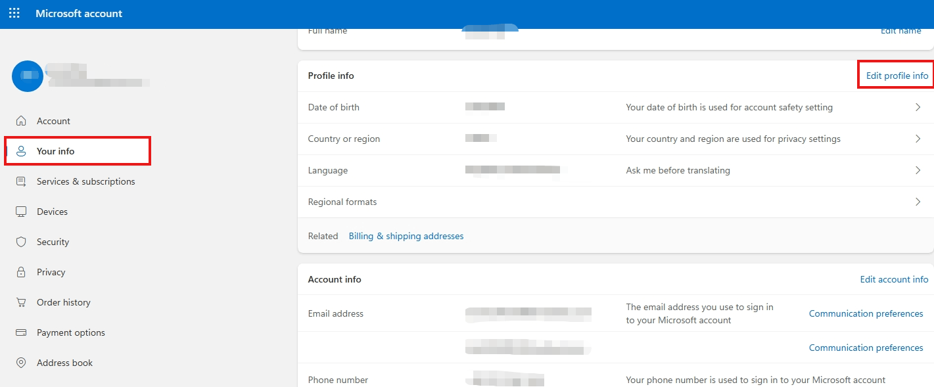Click the 'Related' label text
This screenshot has height=387, width=934.
(323, 236)
